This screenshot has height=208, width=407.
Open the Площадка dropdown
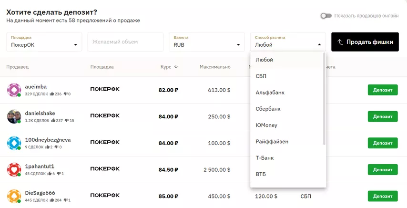click(44, 42)
